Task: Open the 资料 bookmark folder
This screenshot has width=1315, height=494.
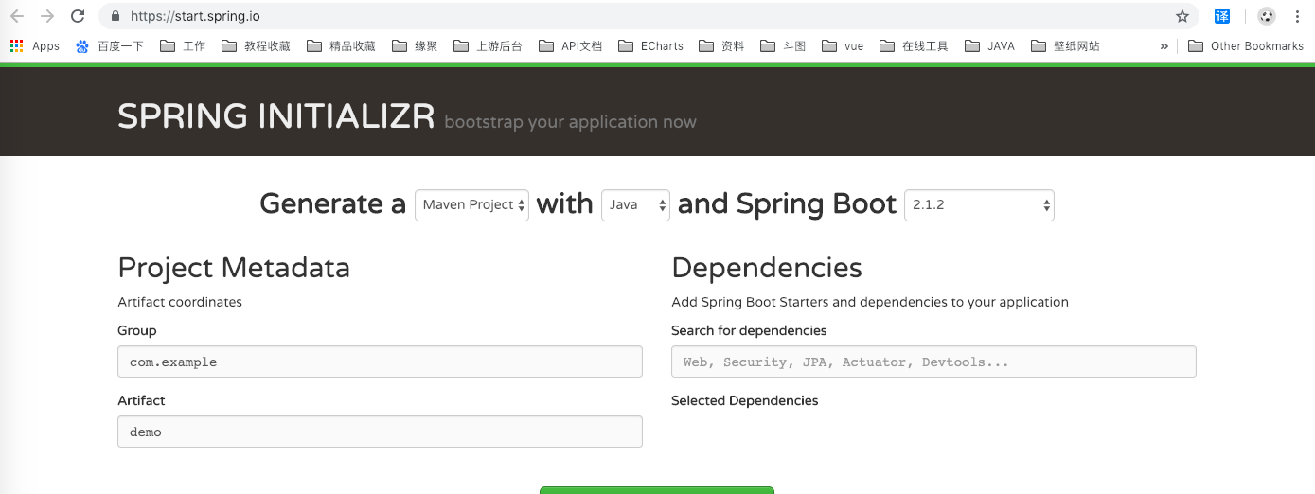Action: [721, 45]
